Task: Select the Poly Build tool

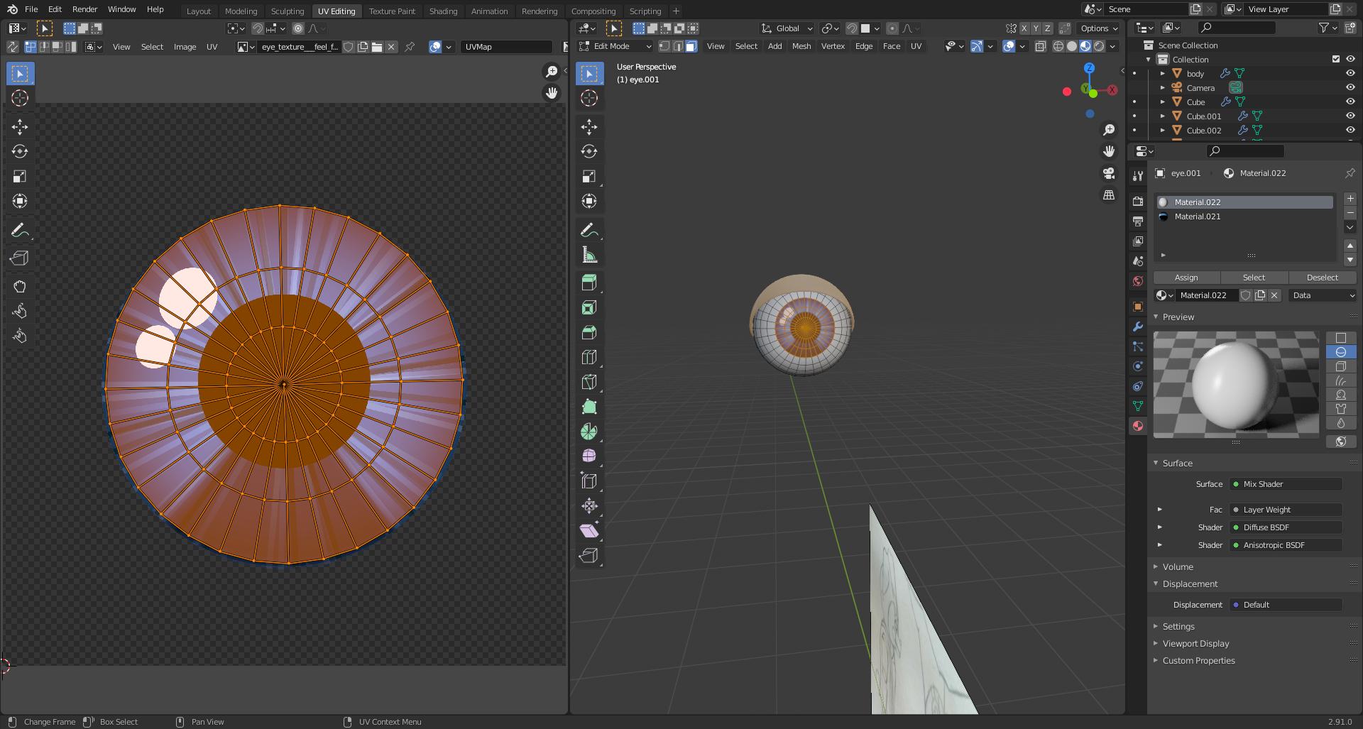Action: tap(589, 407)
